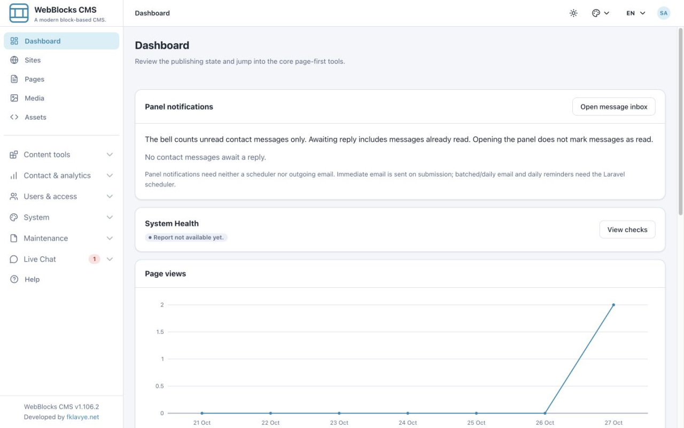Click the No contact messages await a reply text
Screen dimensions: 684x428
(205, 157)
